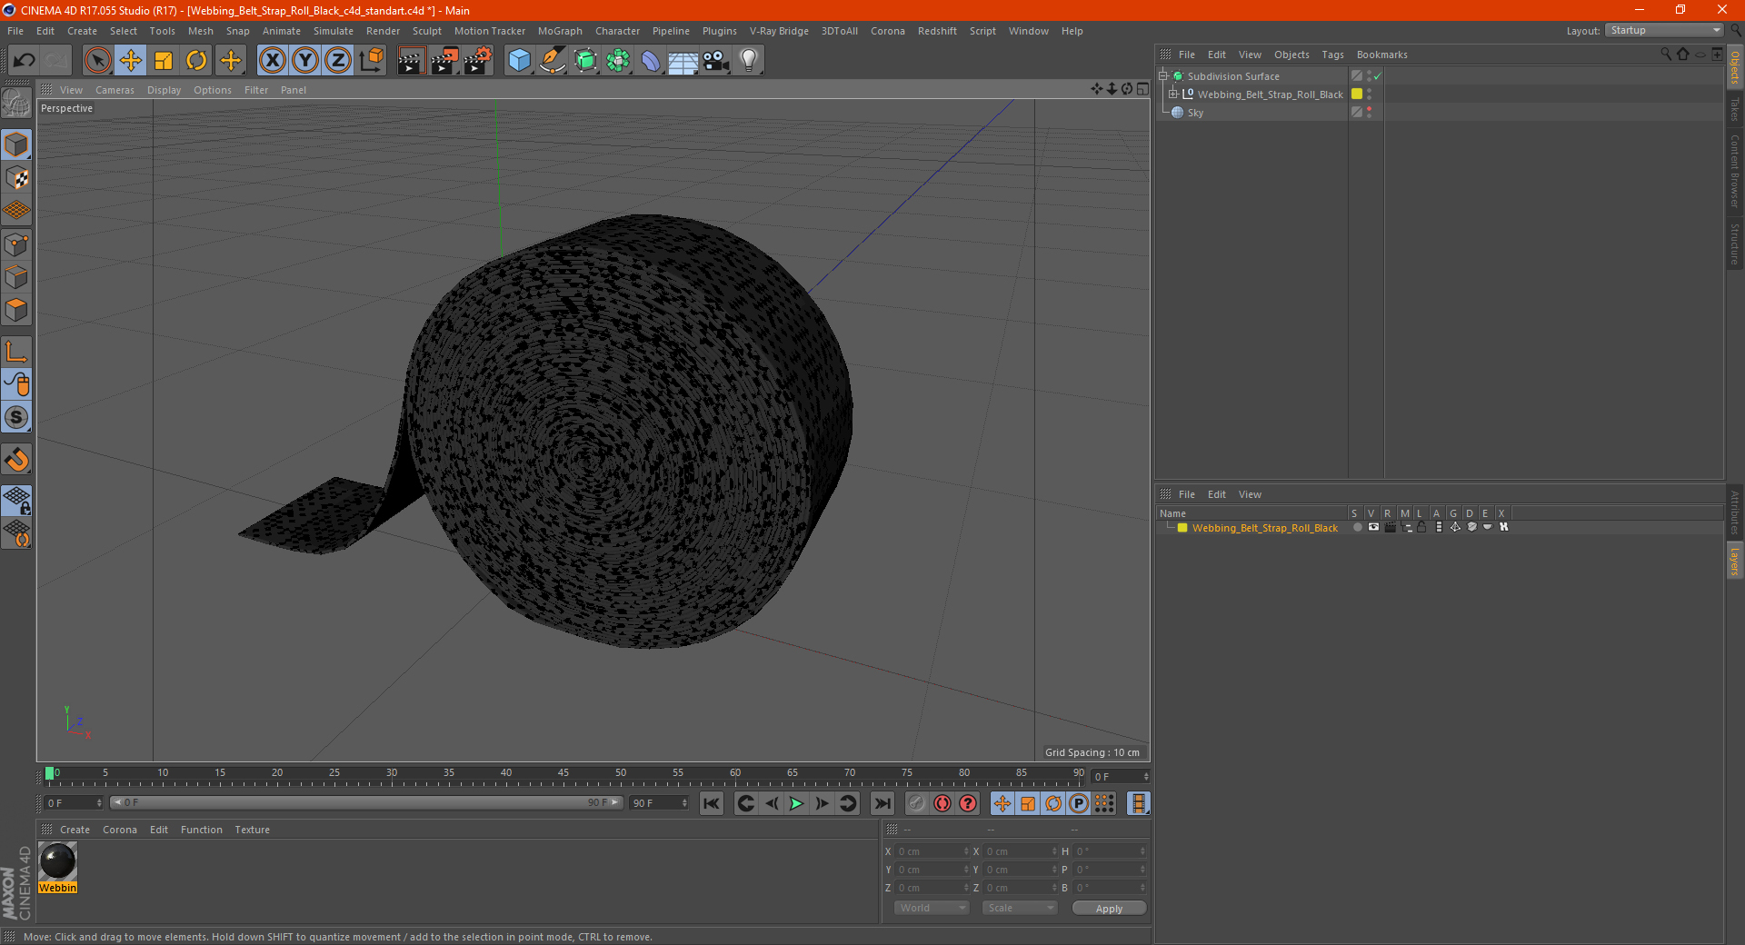Switch to Texture mode icon

click(x=16, y=178)
